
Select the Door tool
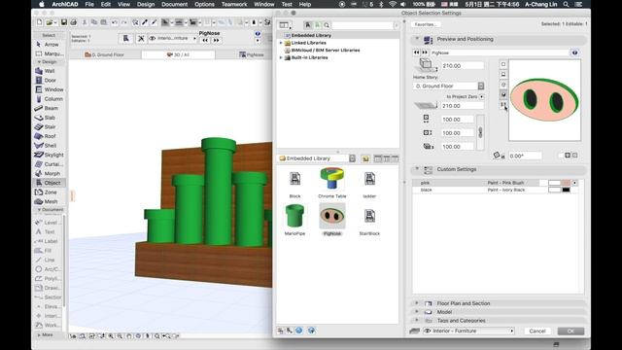point(49,80)
